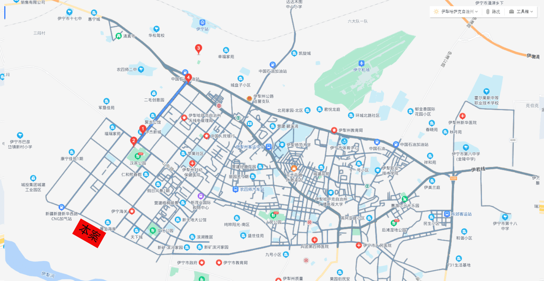Click the park icon at 人民公园
The image size is (544, 281).
(273, 215)
